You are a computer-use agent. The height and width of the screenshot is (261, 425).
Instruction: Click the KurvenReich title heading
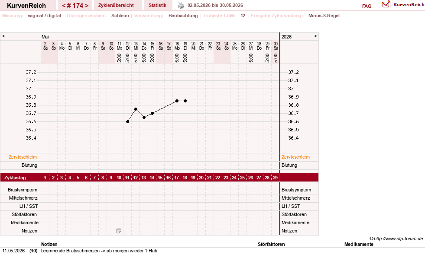pos(26,6)
